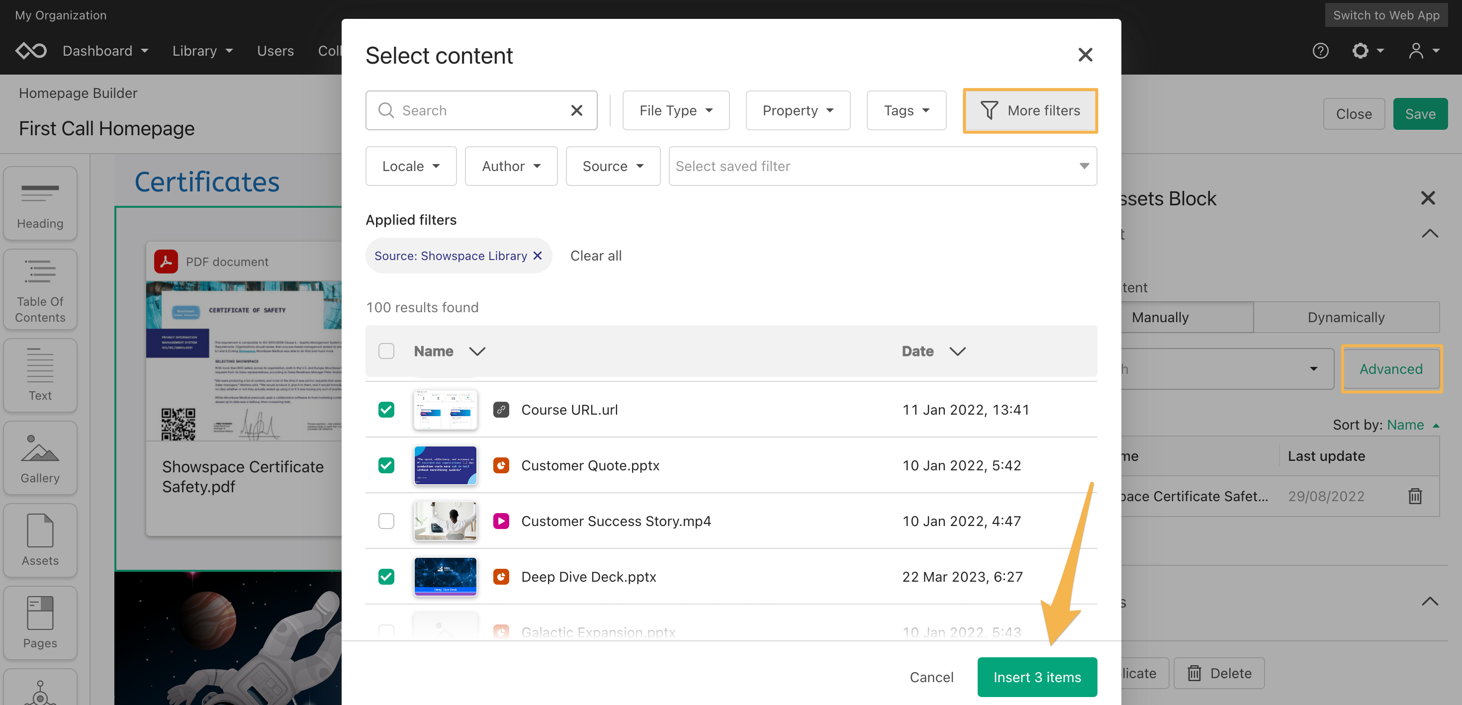Click the Save button in Homepage Builder
Screen dimensions: 1462x705
(x=1420, y=113)
